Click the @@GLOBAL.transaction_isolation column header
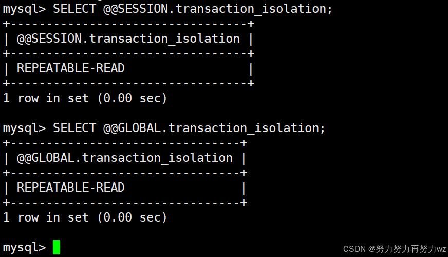The image size is (448, 257). click(x=125, y=158)
